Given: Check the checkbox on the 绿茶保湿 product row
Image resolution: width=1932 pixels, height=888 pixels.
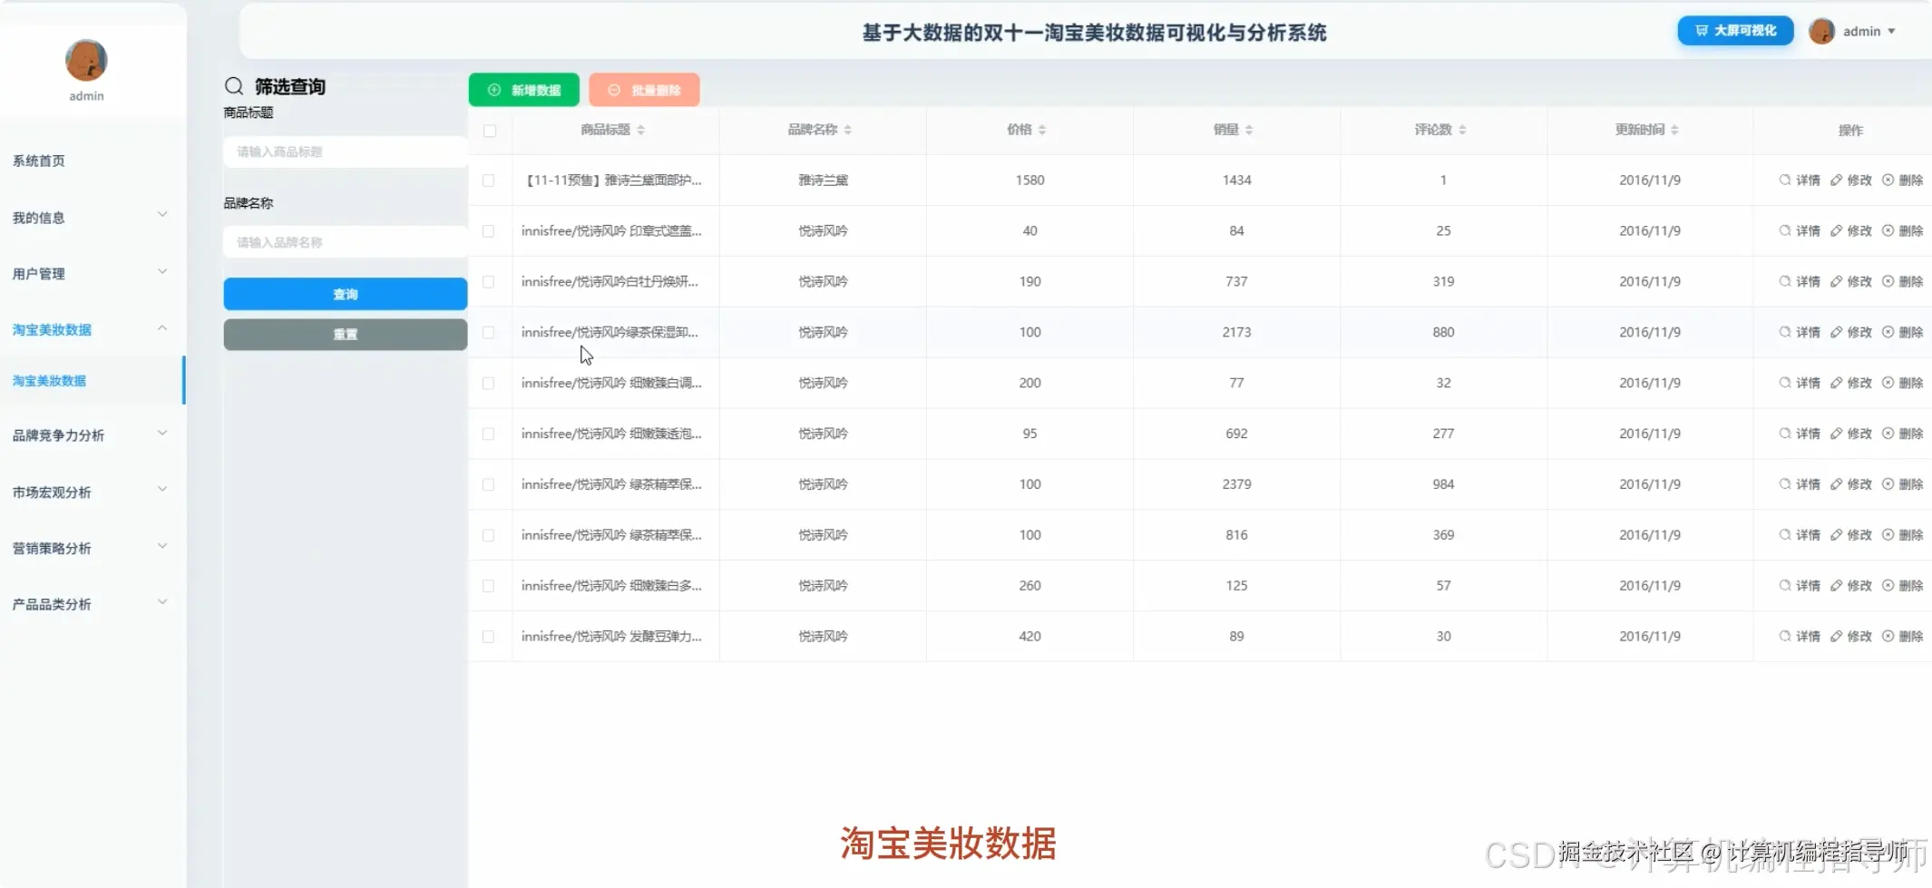Looking at the screenshot, I should tap(489, 332).
